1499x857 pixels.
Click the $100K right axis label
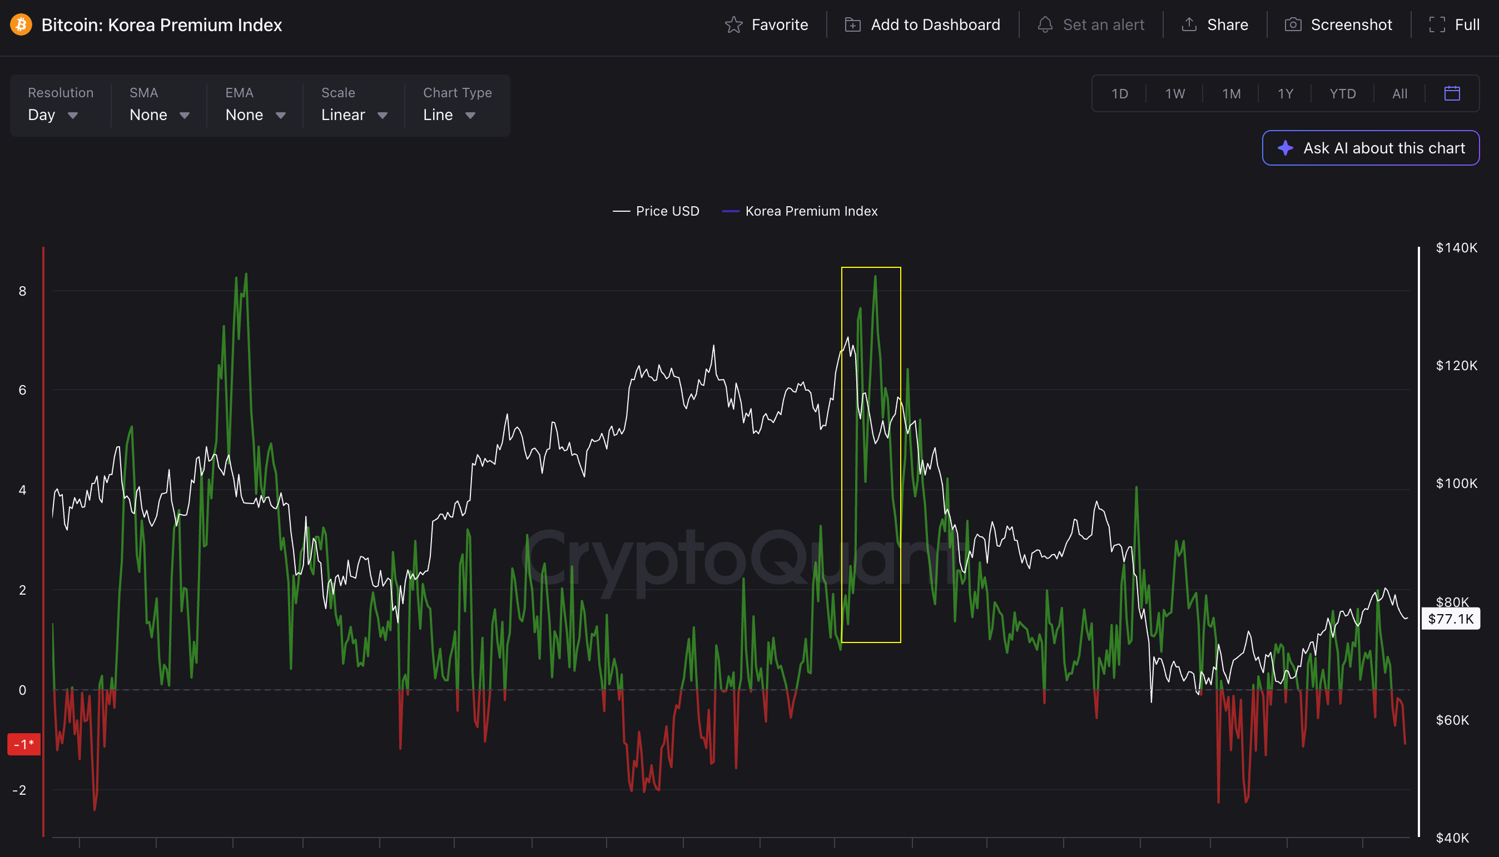tap(1457, 483)
